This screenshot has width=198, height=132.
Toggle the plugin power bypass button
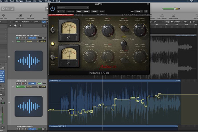pyautogui.click(x=52, y=9)
